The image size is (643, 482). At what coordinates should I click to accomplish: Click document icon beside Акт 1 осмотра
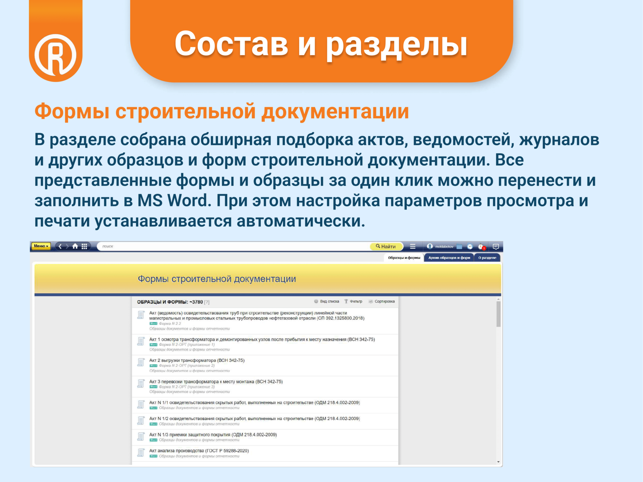(x=141, y=341)
